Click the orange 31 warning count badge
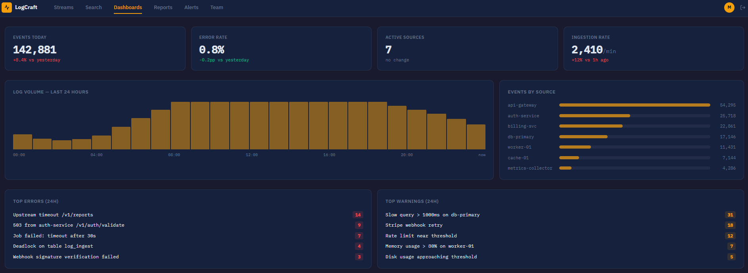 tap(730, 215)
